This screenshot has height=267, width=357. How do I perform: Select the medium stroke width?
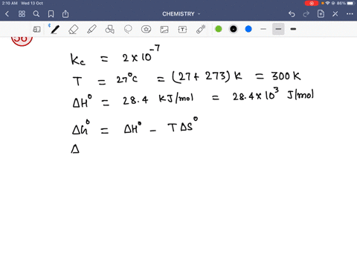[278, 29]
